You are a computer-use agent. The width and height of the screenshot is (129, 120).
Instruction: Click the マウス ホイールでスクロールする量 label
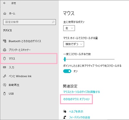[80, 38]
